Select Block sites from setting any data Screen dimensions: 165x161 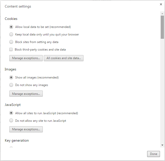11,42
